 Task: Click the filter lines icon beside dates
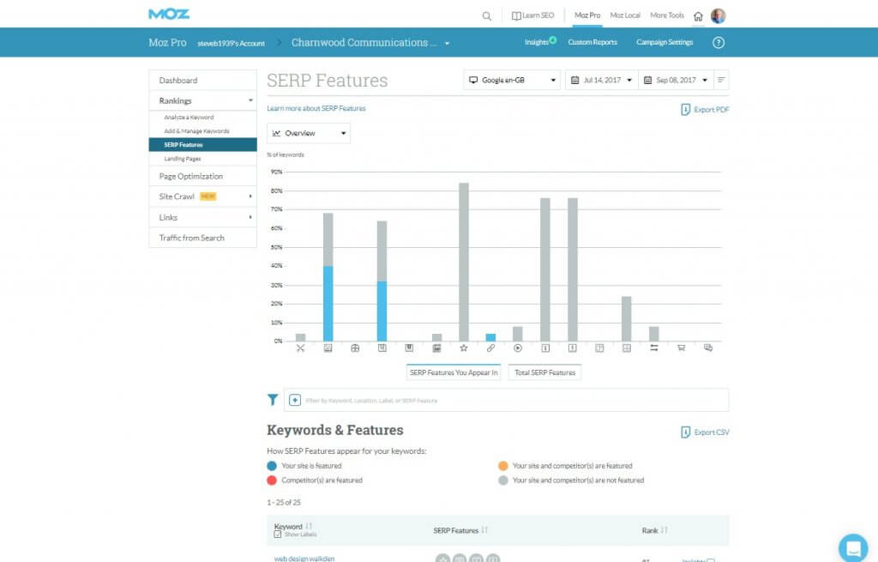[721, 80]
